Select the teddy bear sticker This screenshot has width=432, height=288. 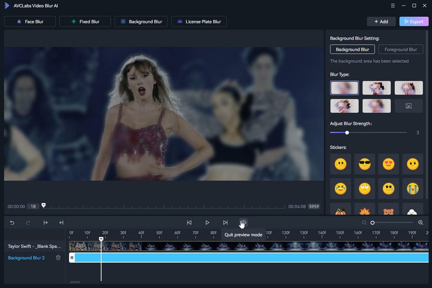coord(388,210)
